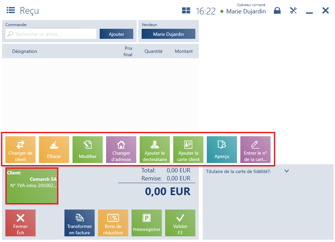Click the Remise 0,00 EUR value
The image size is (335, 242).
click(x=178, y=178)
